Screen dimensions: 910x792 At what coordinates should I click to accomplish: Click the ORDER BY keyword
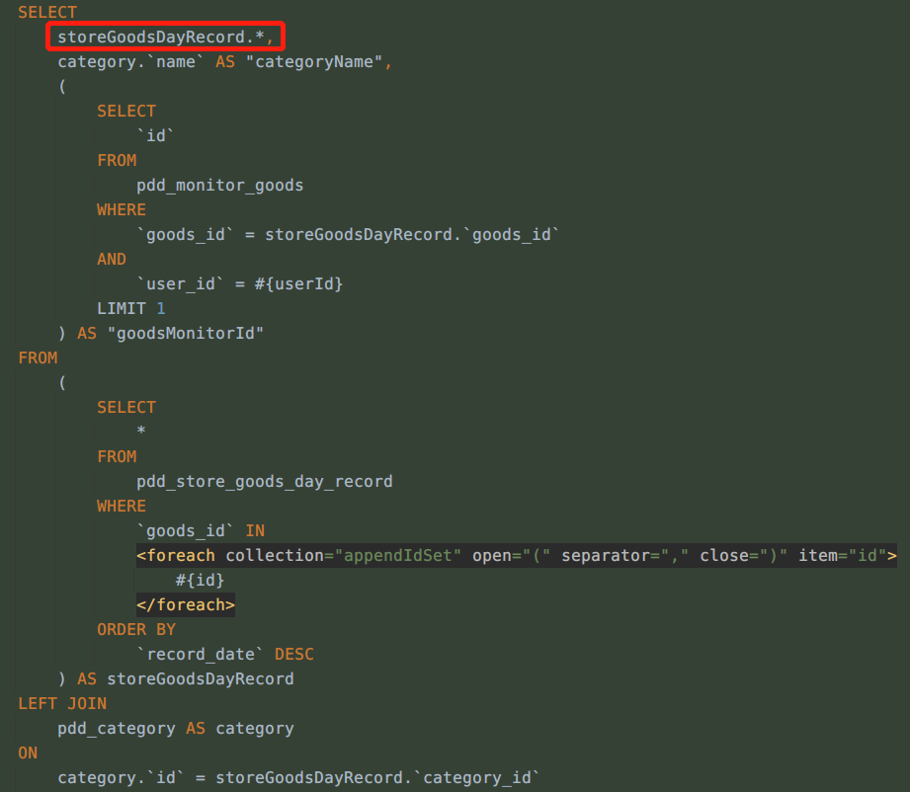coord(136,629)
